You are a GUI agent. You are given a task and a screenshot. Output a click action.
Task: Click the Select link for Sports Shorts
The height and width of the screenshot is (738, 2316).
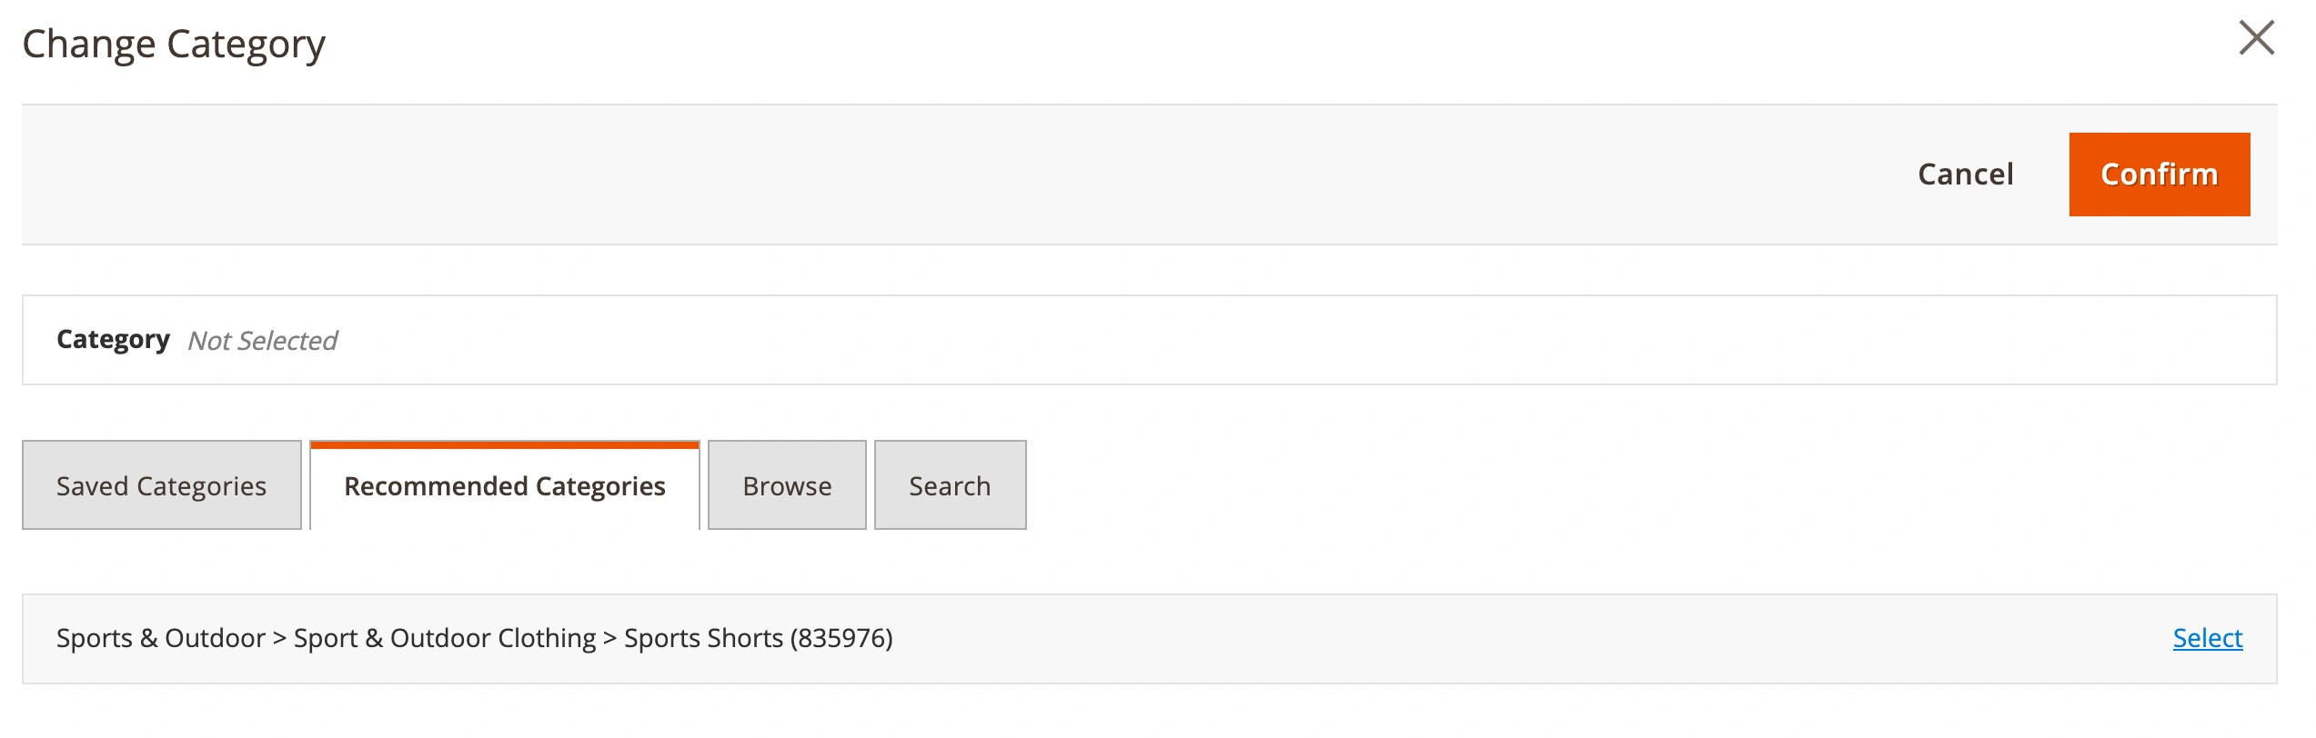pos(2207,638)
